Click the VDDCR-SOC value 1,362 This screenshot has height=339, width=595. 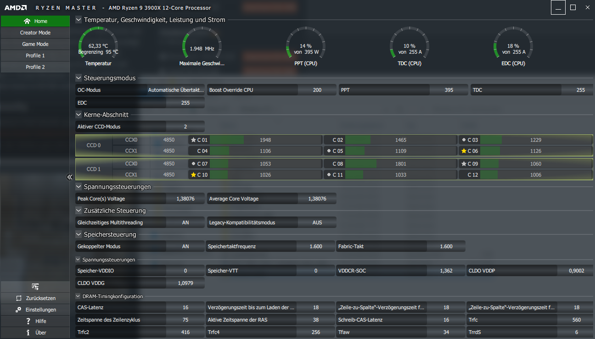pyautogui.click(x=446, y=271)
